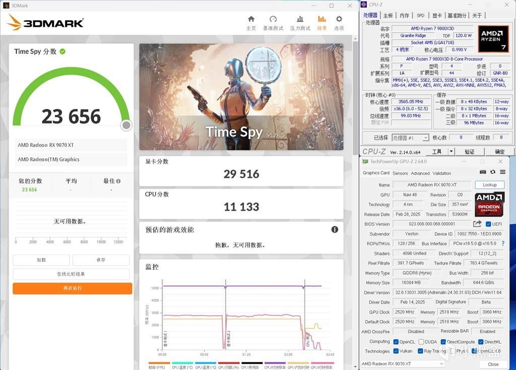Screen dimensions: 516x370
Task: Click the Lookup button in GPU-Z
Action: tap(490, 185)
